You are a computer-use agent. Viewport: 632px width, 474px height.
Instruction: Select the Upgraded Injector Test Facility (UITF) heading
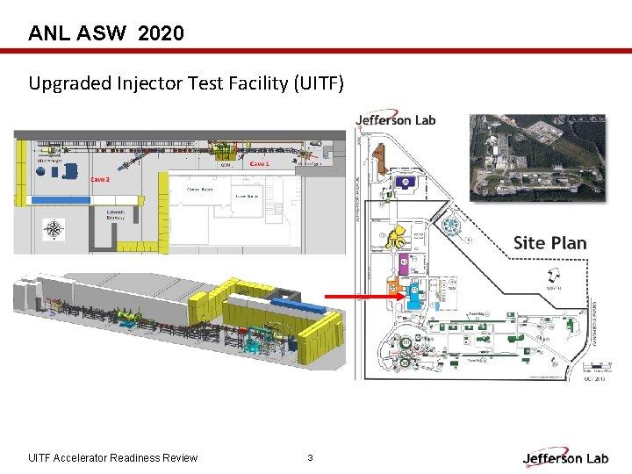tap(186, 83)
